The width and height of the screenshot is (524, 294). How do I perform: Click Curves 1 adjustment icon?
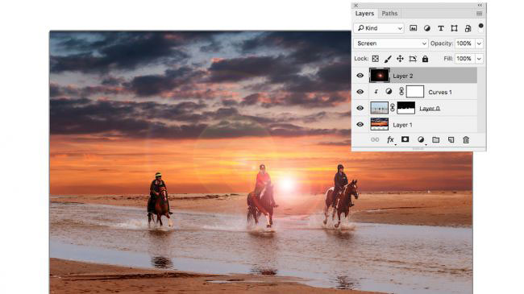tap(389, 92)
